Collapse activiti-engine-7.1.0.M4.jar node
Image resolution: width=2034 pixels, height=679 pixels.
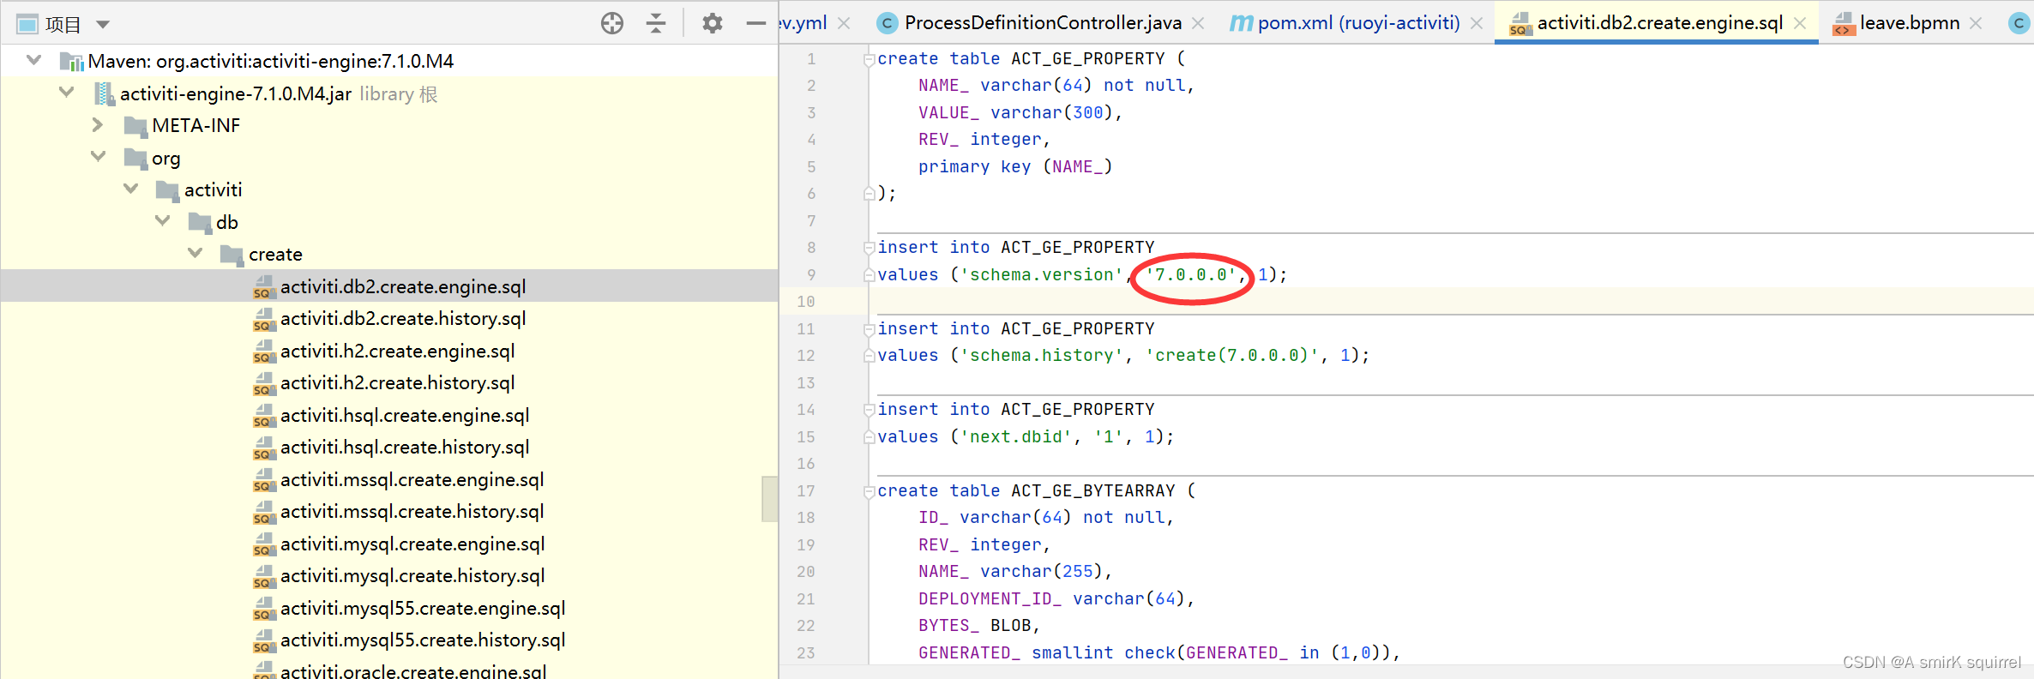[66, 92]
